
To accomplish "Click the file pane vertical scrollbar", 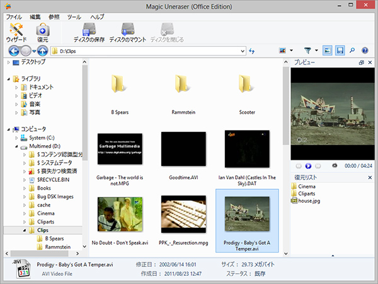I will [285, 105].
